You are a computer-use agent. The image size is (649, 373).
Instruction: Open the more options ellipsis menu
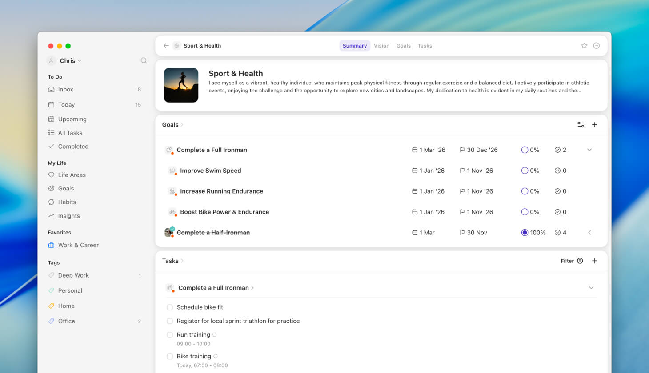[x=597, y=46]
